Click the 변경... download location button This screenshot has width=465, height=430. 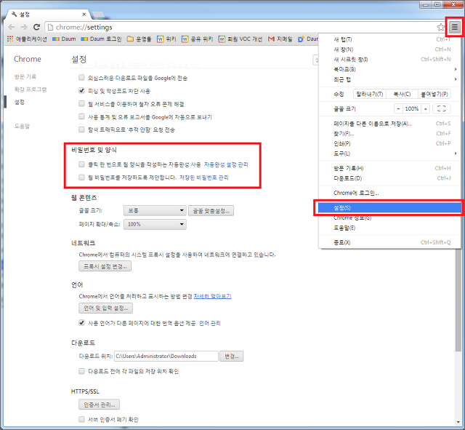tap(232, 356)
